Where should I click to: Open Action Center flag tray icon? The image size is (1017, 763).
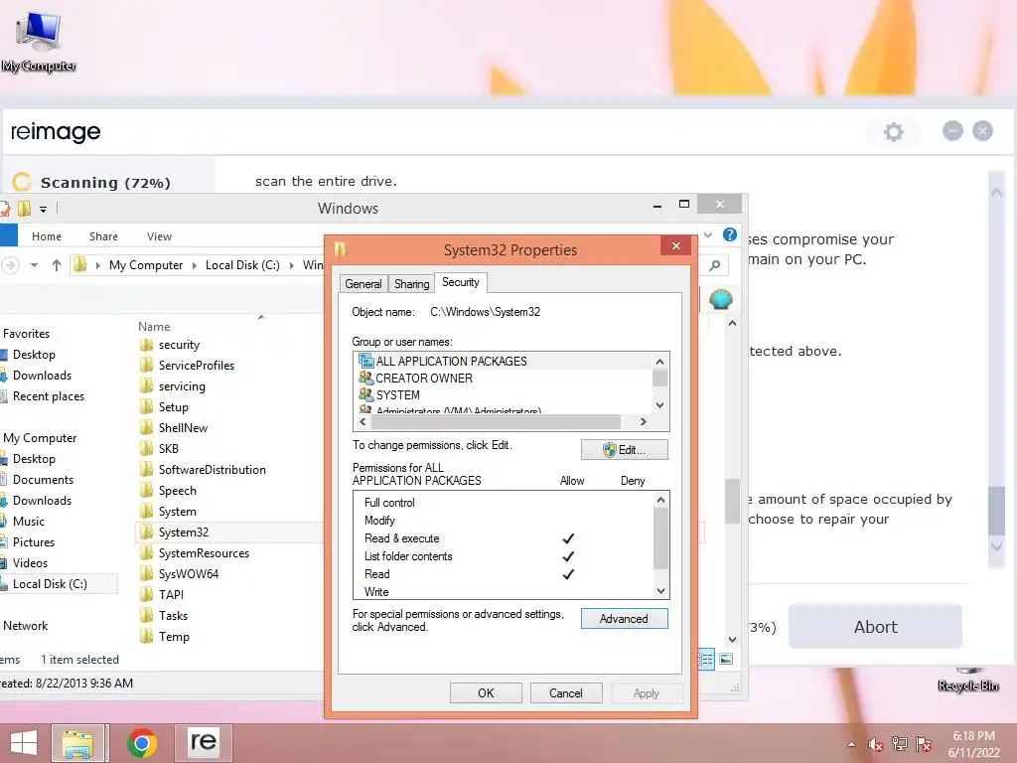924,744
